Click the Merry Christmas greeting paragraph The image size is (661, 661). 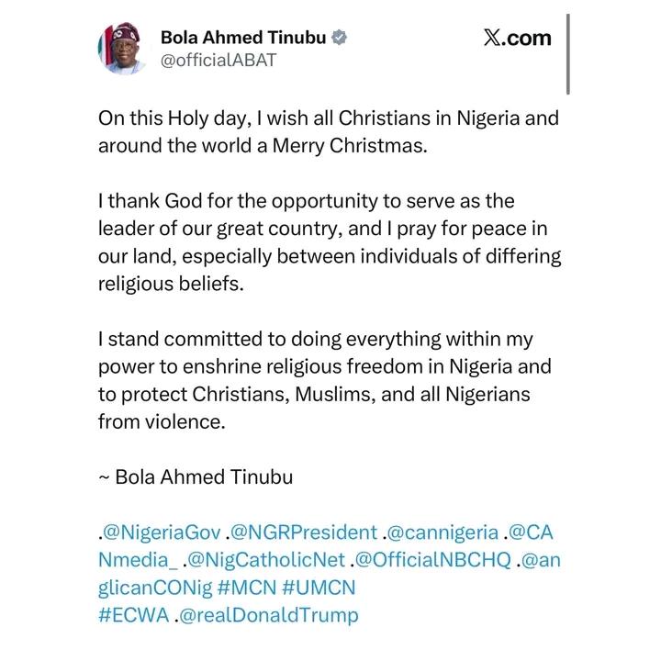click(328, 133)
